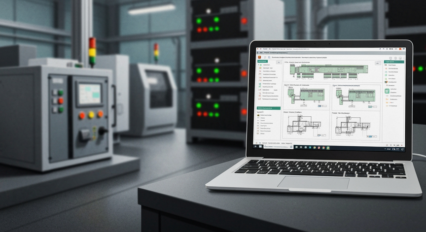Click the small gray button beside left sidebar header
The height and width of the screenshot is (232, 426).
point(279,62)
